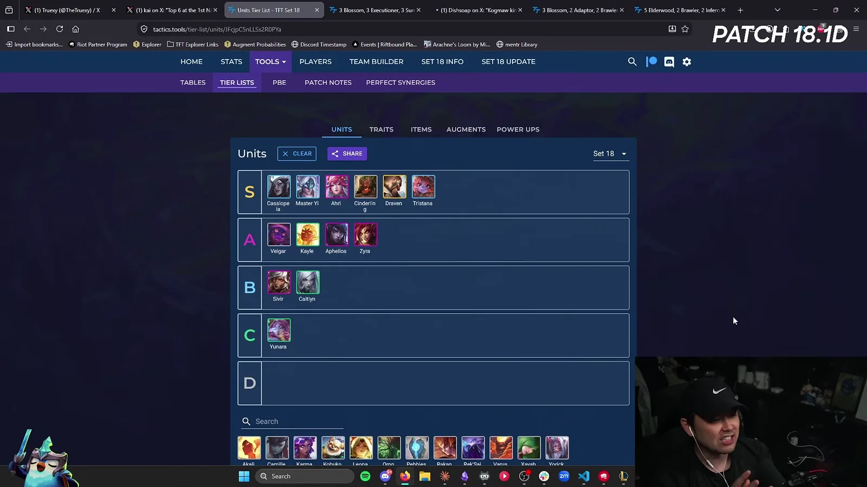Click the Windows taskbar Search box
Viewport: 867px width, 487px height.
click(x=305, y=476)
